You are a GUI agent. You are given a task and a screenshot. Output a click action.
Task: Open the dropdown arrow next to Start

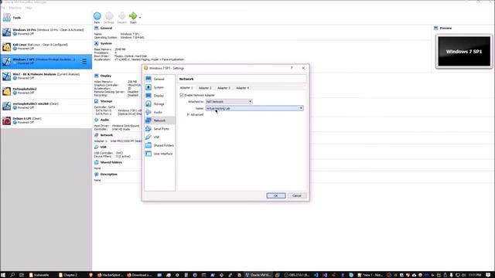tap(140, 18)
